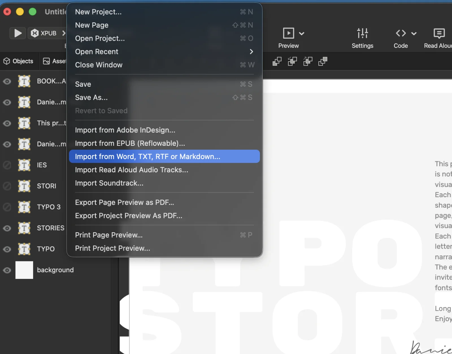Select the TYPO 3 text object icon
Screen dimensions: 452x354
tap(24, 207)
